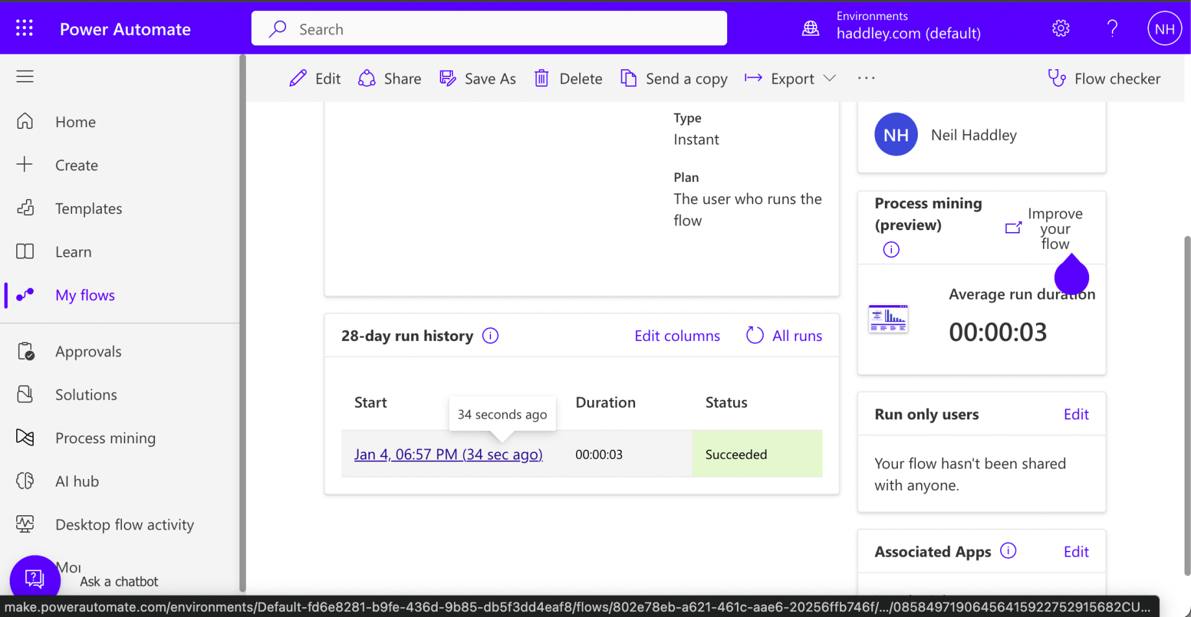1191x617 pixels.
Task: Open the Learn navigation item
Action: pyautogui.click(x=73, y=252)
